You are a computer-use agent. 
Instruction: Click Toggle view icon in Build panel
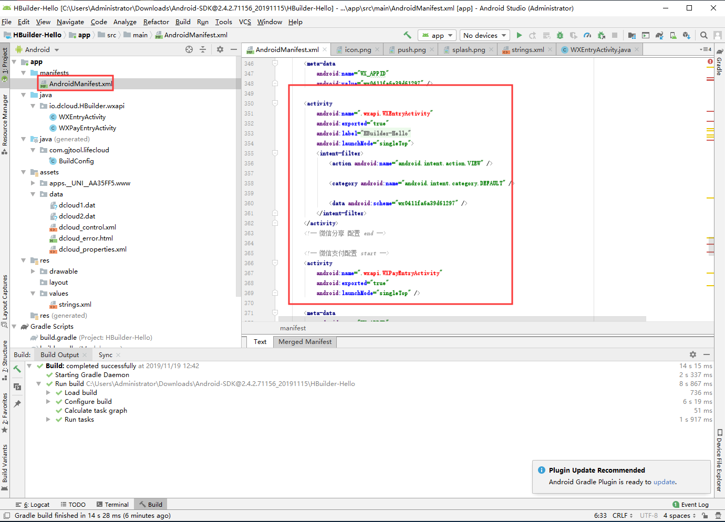(17, 387)
